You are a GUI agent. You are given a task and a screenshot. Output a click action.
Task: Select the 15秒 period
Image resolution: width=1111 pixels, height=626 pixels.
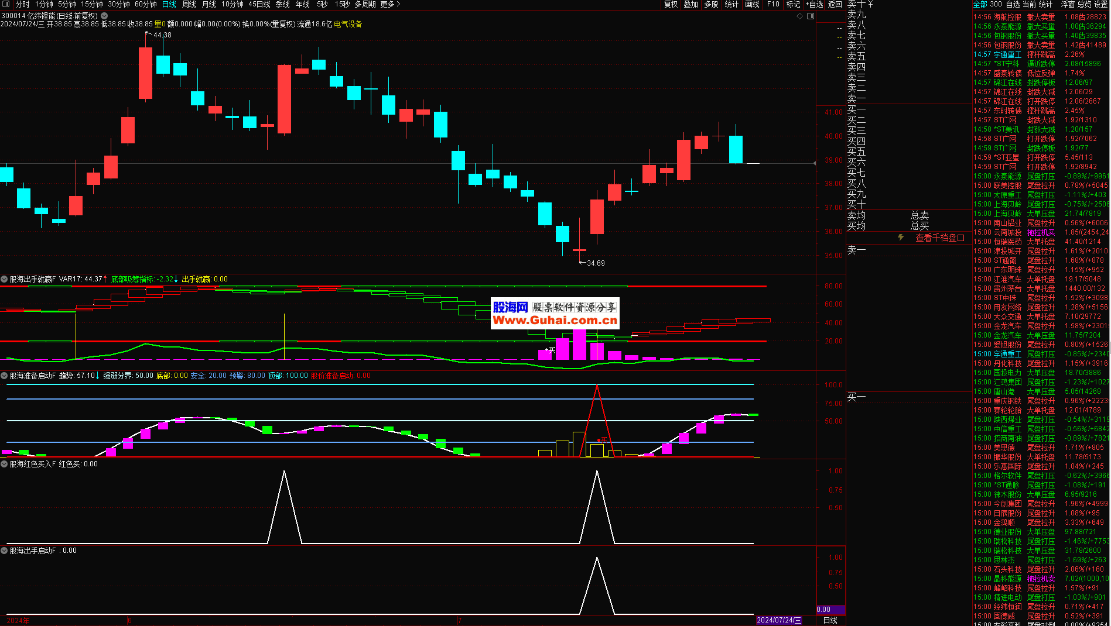(342, 4)
